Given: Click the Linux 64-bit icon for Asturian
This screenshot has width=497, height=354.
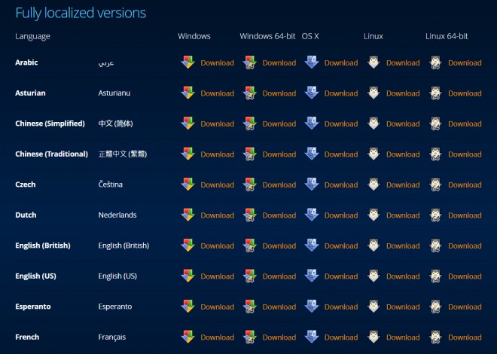Looking at the screenshot, I should point(435,93).
